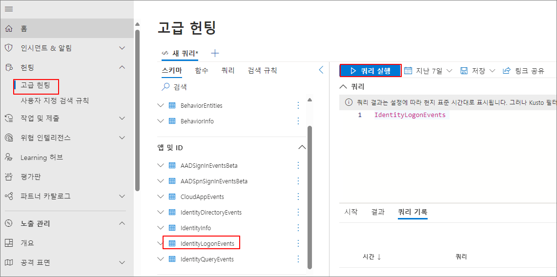Click the 헌팅 icon in sidebar
This screenshot has height=277, width=557.
pyautogui.click(x=9, y=67)
